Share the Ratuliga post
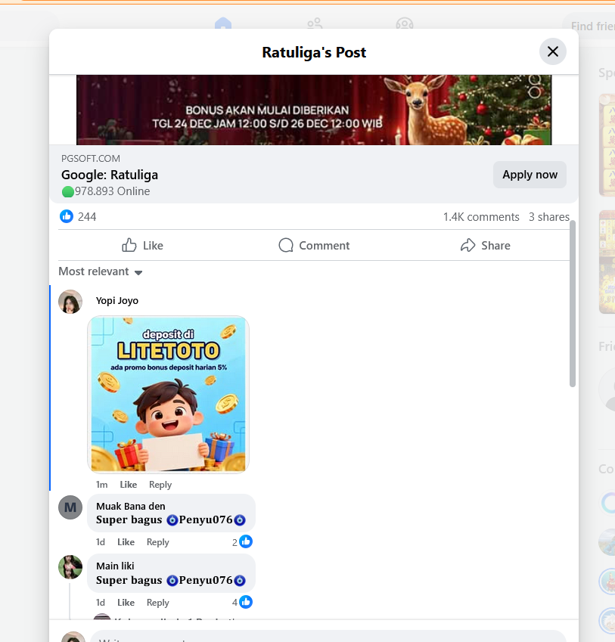The image size is (615, 642). [485, 245]
